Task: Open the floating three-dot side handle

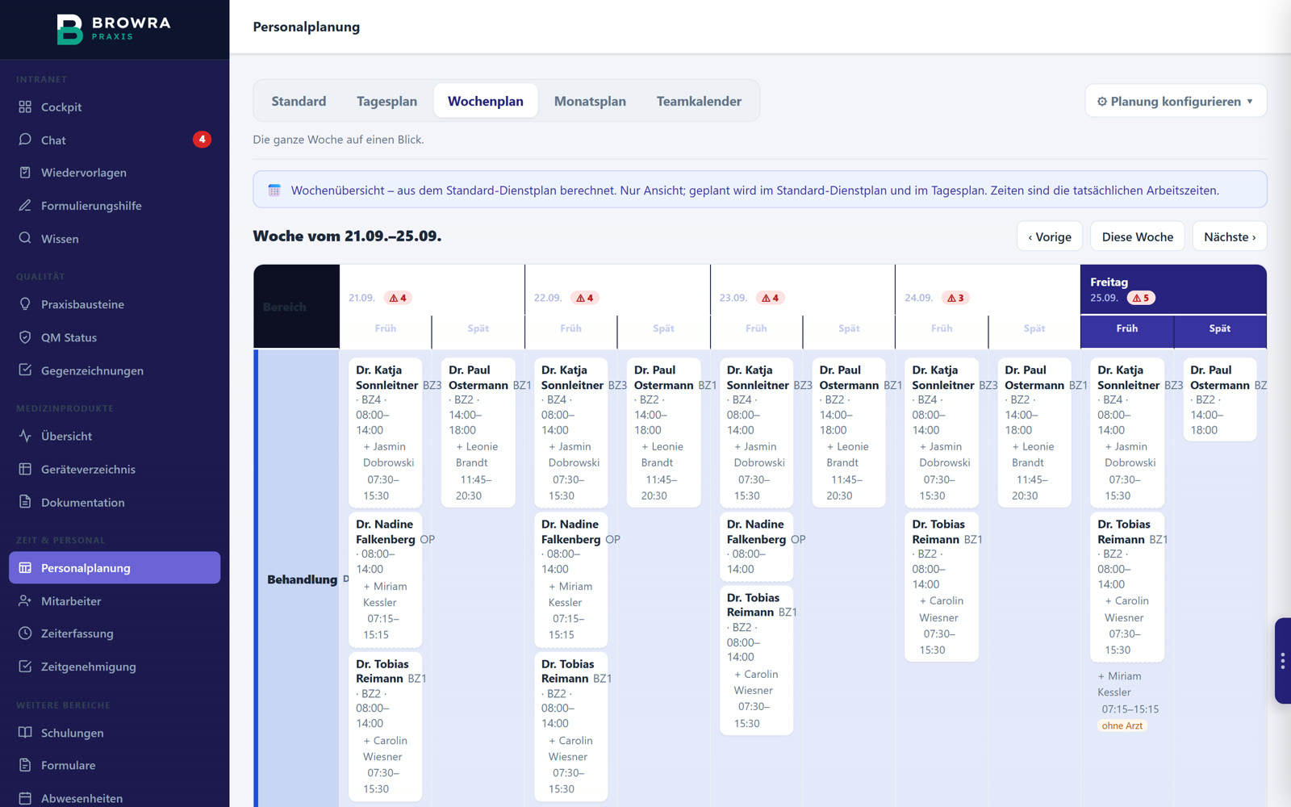Action: [1282, 661]
